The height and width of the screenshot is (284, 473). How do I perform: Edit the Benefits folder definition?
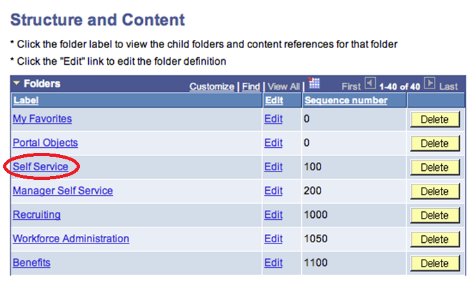point(273,263)
